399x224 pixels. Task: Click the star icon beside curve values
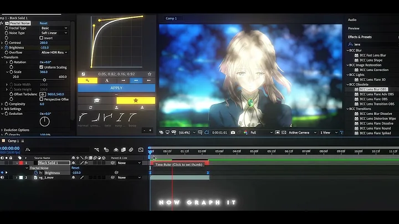(150, 74)
